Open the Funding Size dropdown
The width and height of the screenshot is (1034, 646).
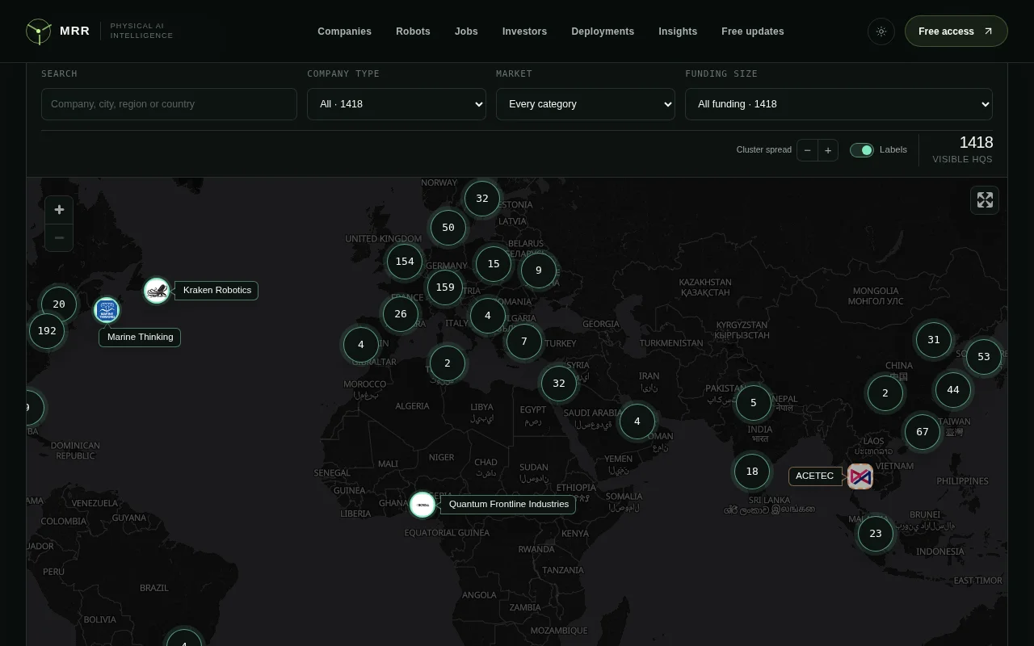(839, 104)
